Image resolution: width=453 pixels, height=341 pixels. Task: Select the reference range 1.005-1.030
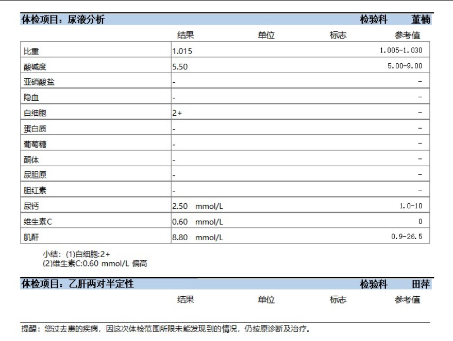[400, 50]
